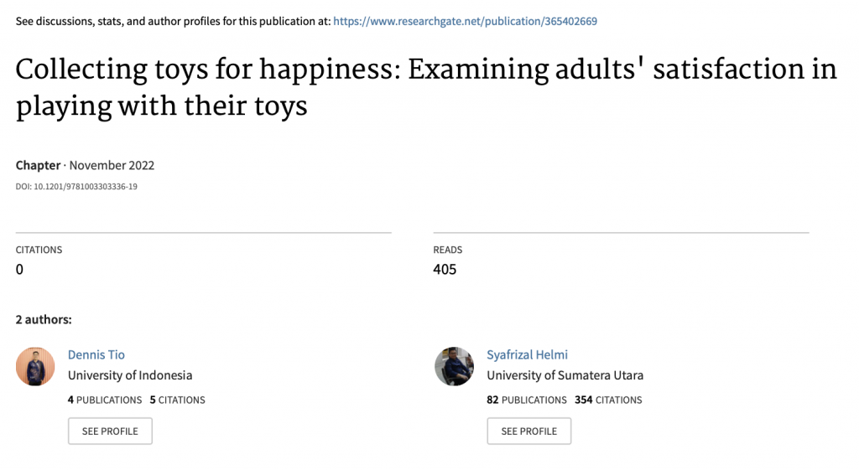This screenshot has height=470, width=859.
Task: Click Dennis Tio's profile photo
Action: click(35, 367)
